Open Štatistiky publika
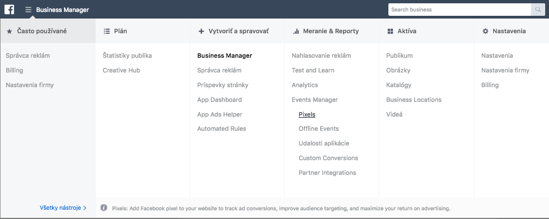 [127, 56]
